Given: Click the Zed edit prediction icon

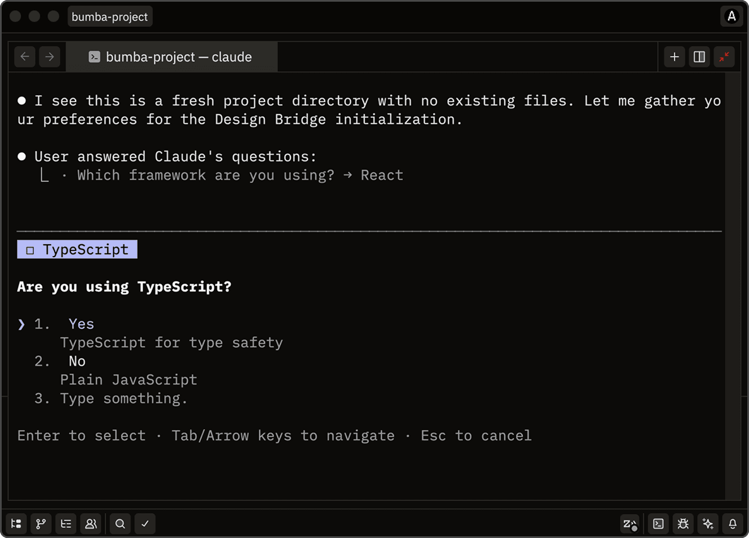Looking at the screenshot, I should tap(629, 524).
